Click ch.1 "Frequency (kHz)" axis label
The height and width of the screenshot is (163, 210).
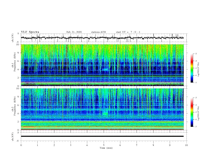(15, 62)
